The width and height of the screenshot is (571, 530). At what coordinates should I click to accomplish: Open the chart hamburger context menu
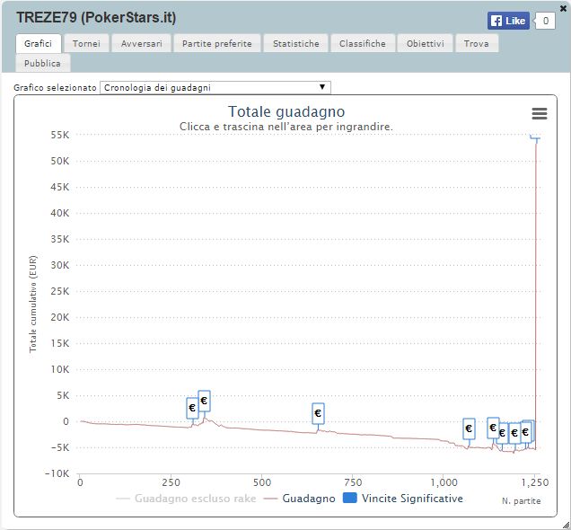click(540, 114)
